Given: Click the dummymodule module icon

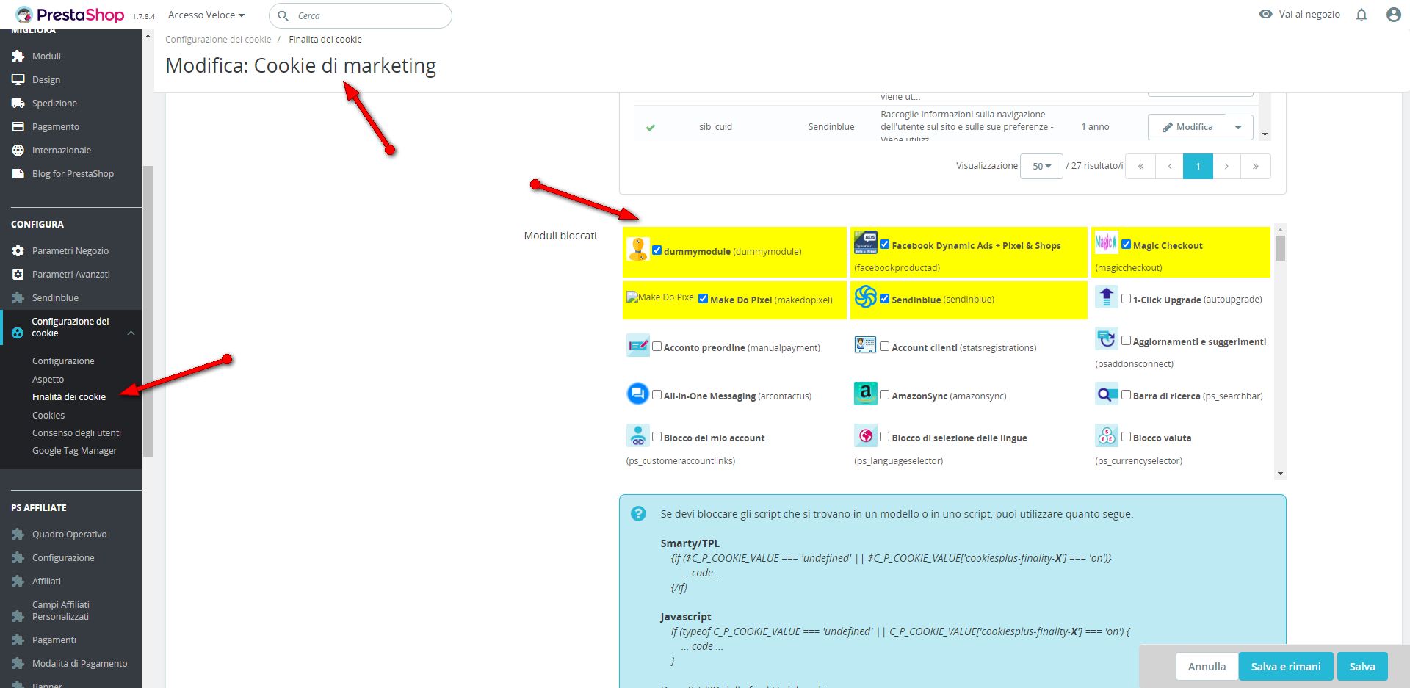Looking at the screenshot, I should (638, 249).
